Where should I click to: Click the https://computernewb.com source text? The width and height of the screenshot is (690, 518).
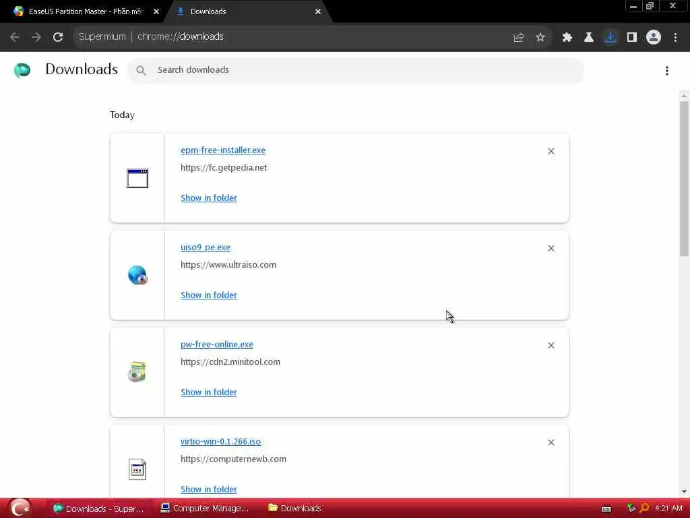(x=233, y=459)
